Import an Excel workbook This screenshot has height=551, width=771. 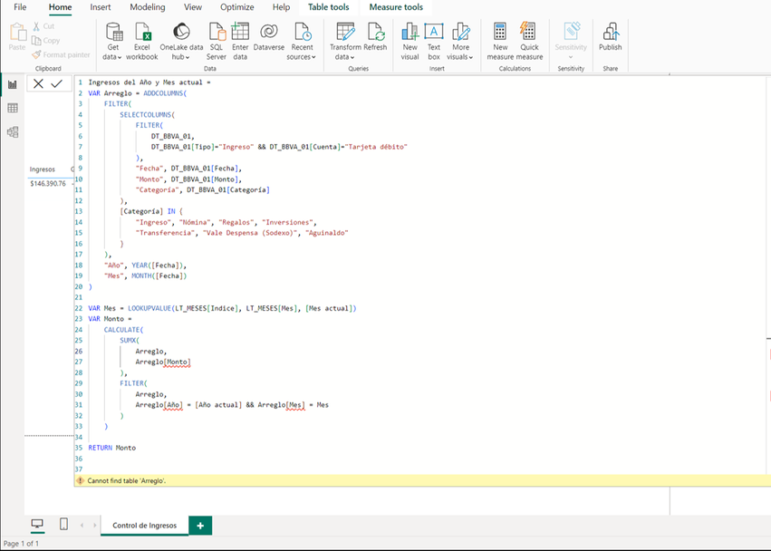point(141,42)
